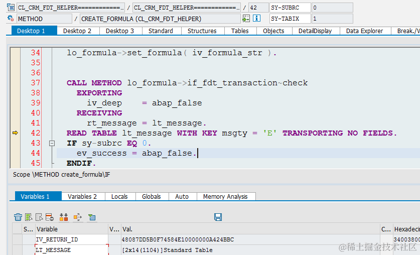Click lo_formula->set_formula code on line 34
The image size is (420, 255).
[x=172, y=53]
